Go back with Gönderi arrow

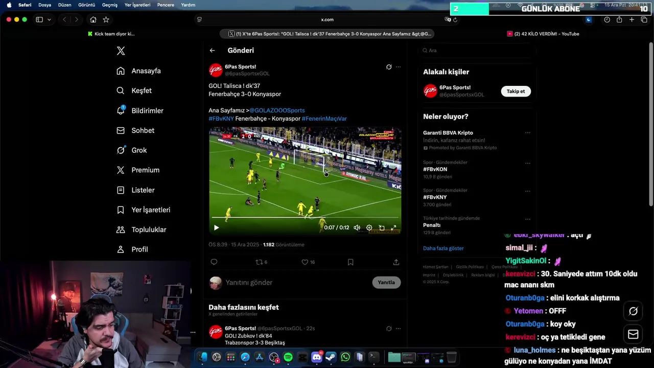click(x=212, y=50)
